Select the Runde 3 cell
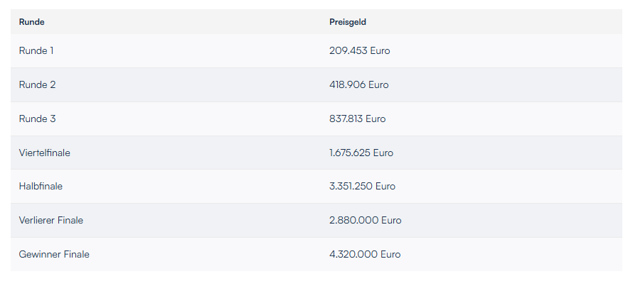Screen dimensions: 628x281 (x=37, y=119)
